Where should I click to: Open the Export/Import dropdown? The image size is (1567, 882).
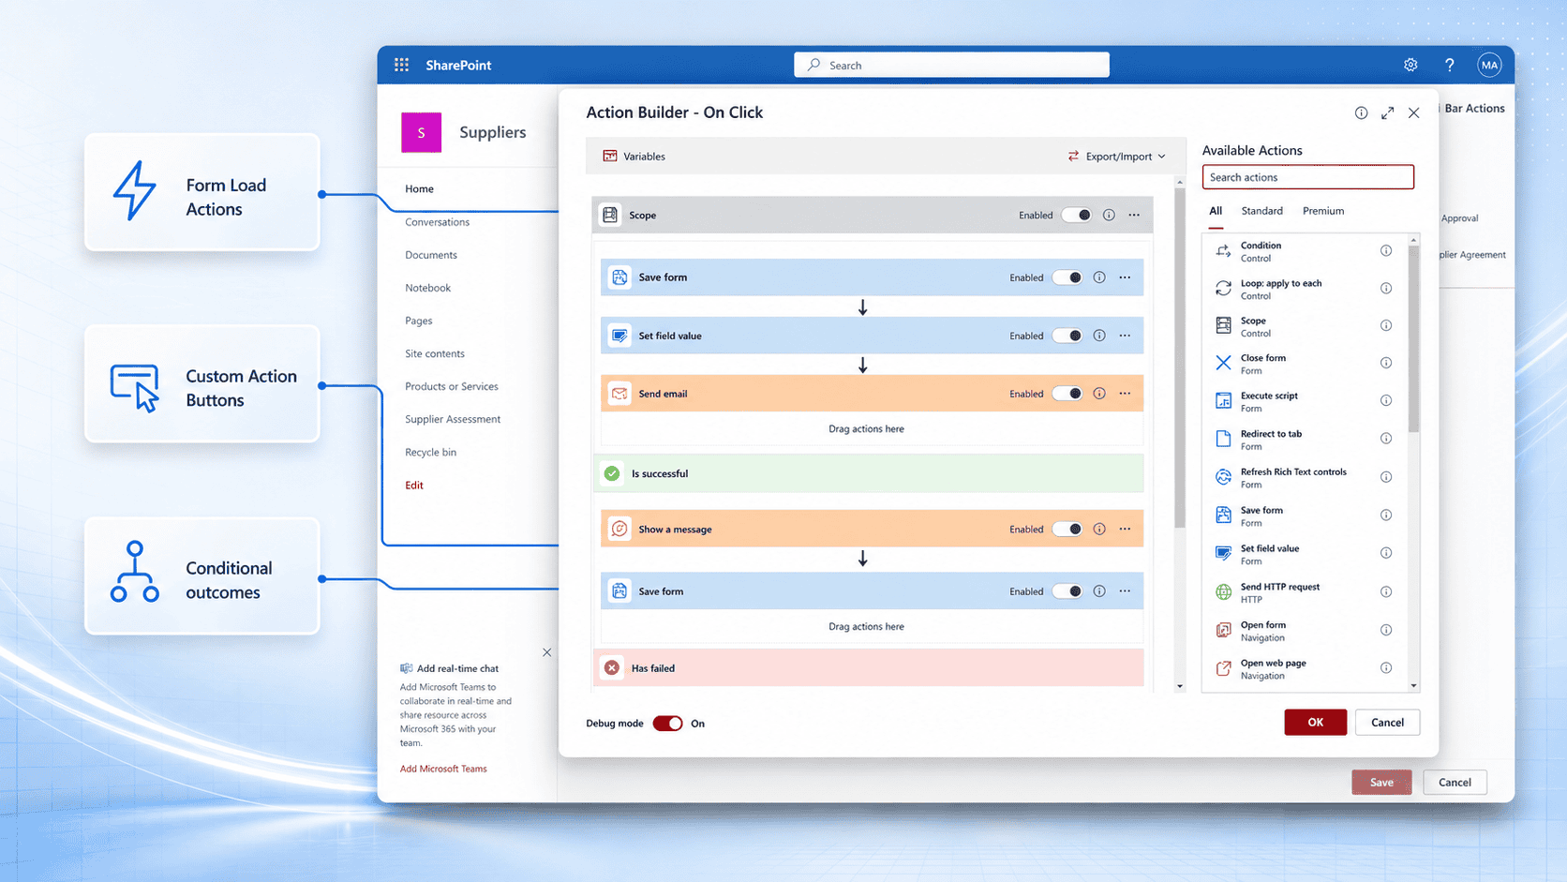pos(1116,157)
